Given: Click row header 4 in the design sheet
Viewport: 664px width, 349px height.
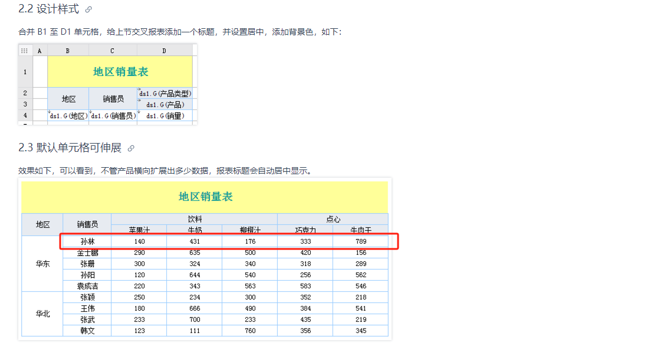Looking at the screenshot, I should pos(25,116).
